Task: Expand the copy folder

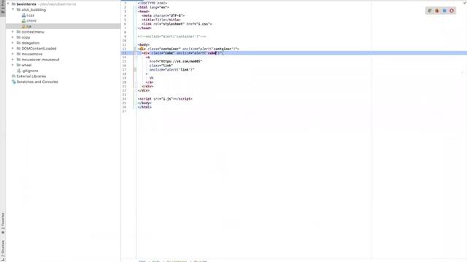Action: 13,37
